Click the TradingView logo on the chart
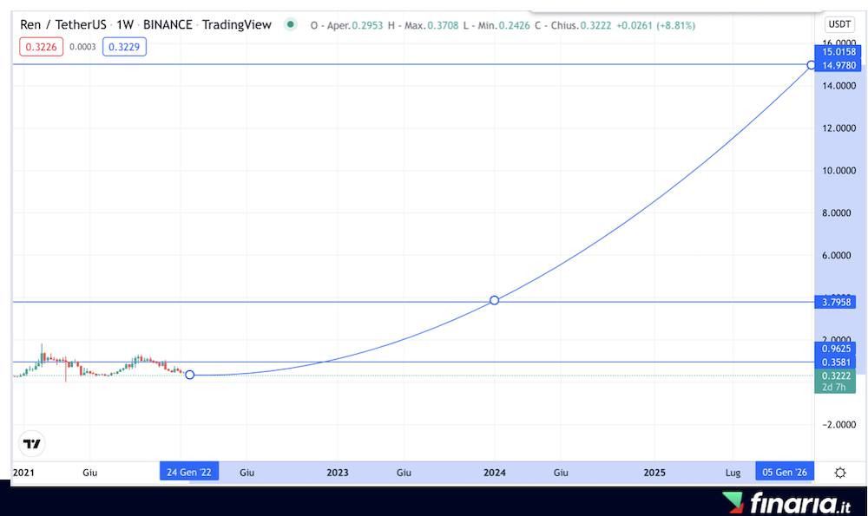The width and height of the screenshot is (868, 516). tap(32, 444)
